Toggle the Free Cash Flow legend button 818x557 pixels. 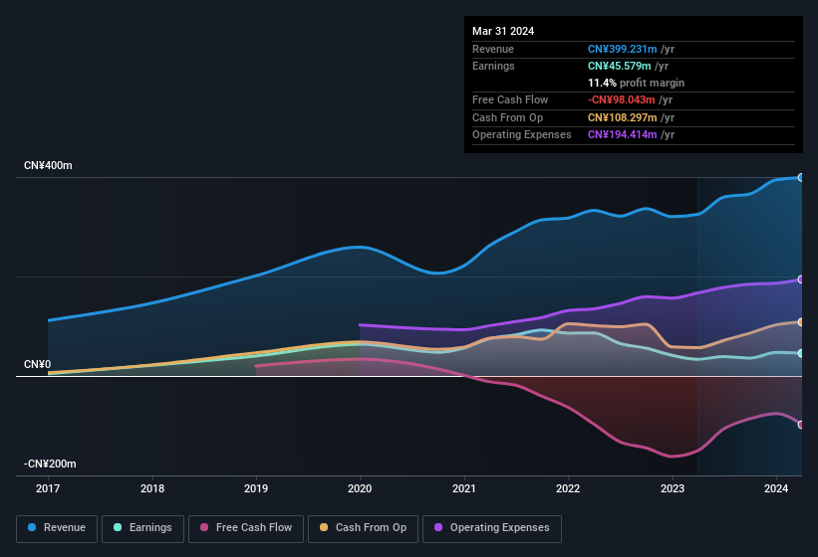(x=246, y=528)
